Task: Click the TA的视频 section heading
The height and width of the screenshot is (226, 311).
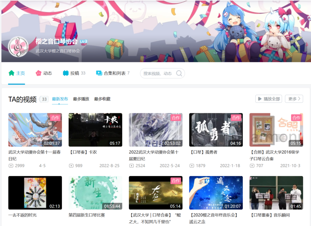Action: (x=22, y=99)
